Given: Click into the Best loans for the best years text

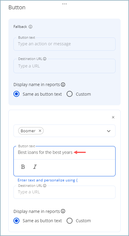Looking at the screenshot, I should (45, 152).
